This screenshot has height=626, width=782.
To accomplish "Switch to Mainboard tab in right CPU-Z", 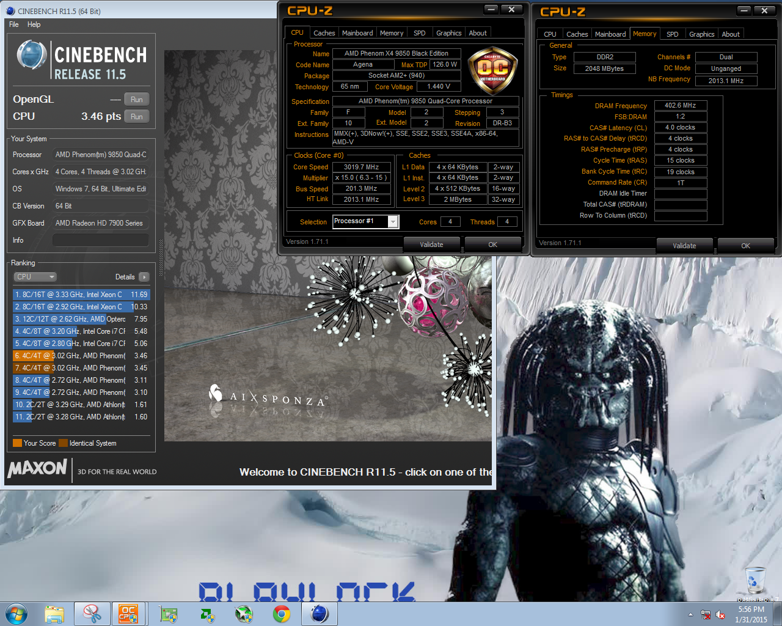I will [610, 34].
